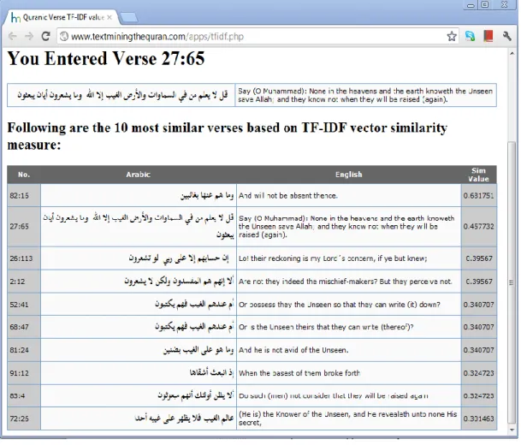Go forward with the browser forward arrow
521x445 pixels.
(29, 36)
